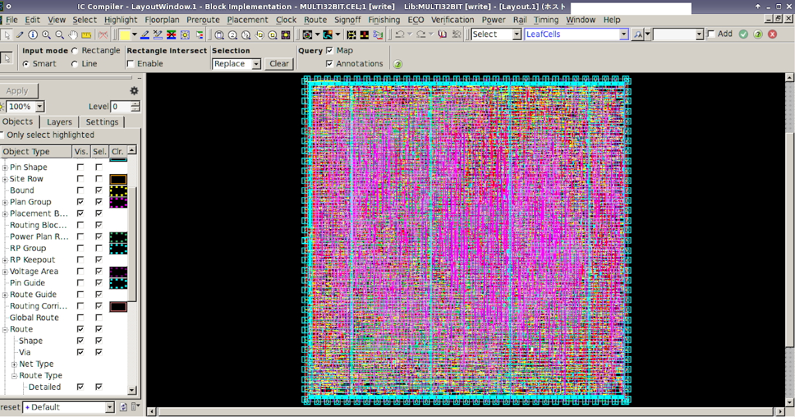
Task: Switch to the Layers tab
Action: point(59,122)
